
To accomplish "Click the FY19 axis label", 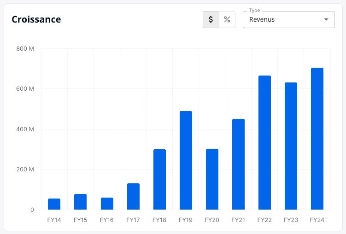I will [186, 220].
